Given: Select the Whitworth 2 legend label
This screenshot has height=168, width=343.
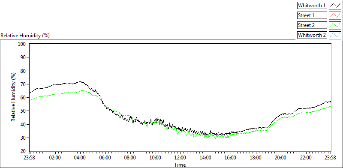Looking at the screenshot, I should click(x=312, y=35).
